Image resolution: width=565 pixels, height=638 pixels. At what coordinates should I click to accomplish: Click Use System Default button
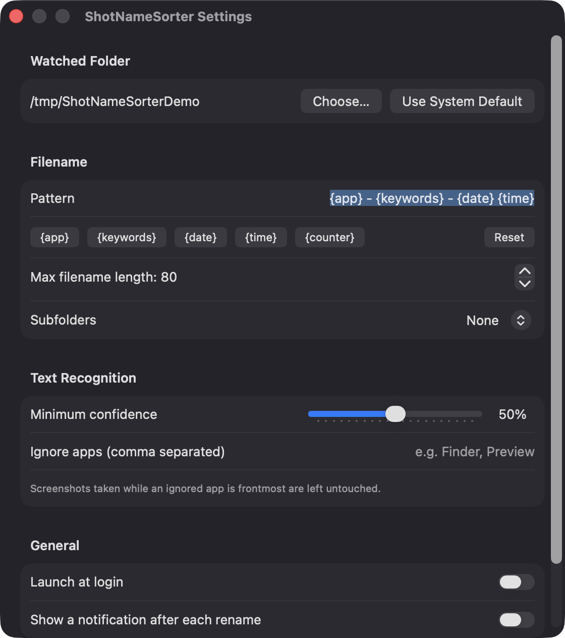coord(462,101)
